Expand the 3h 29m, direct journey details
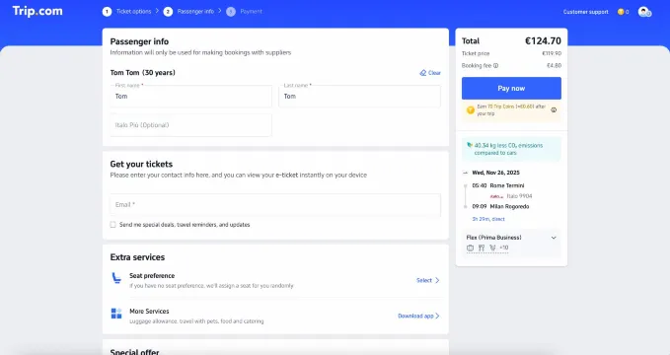This screenshot has height=355, width=670. [488, 219]
